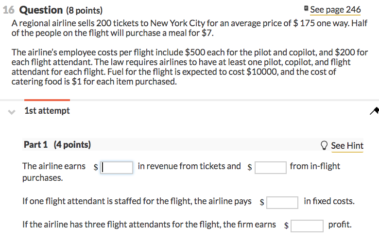The width and height of the screenshot is (379, 244).
Task: Click the dollar sign before ticket revenue field
Action: [96, 167]
